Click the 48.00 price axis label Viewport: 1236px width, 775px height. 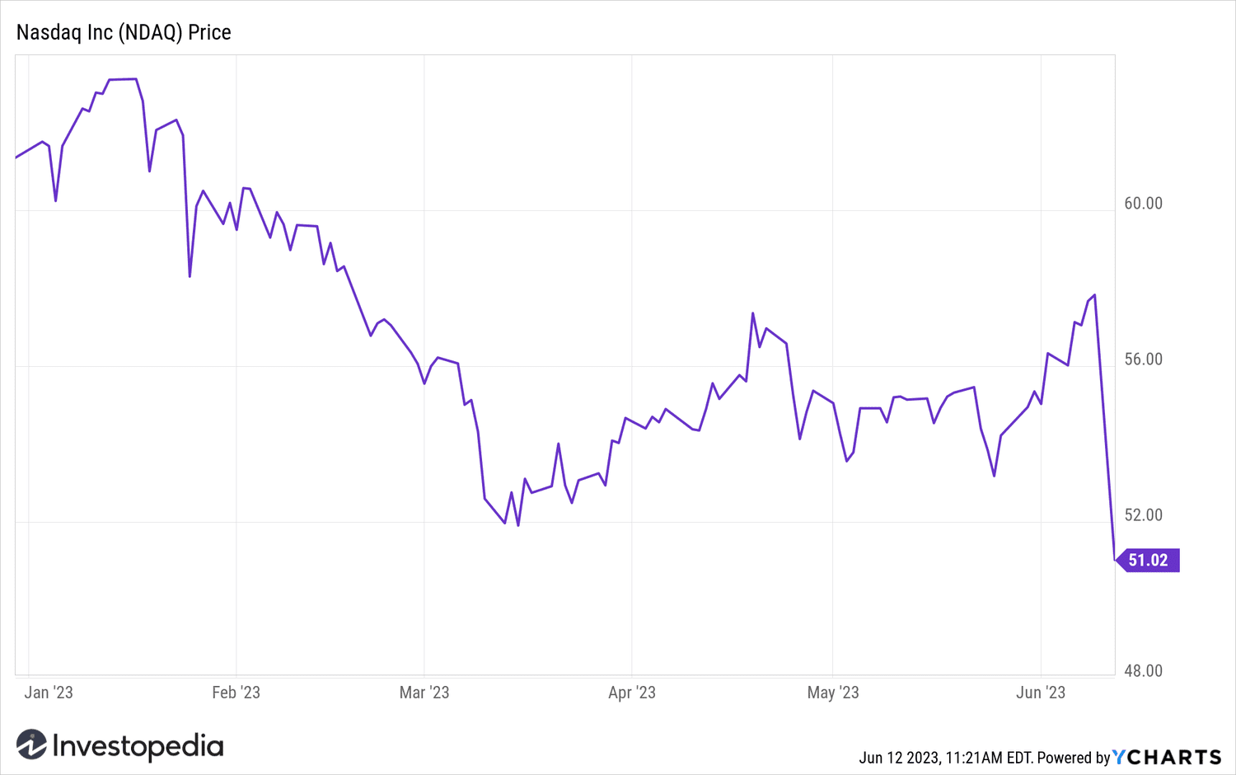pyautogui.click(x=1144, y=671)
